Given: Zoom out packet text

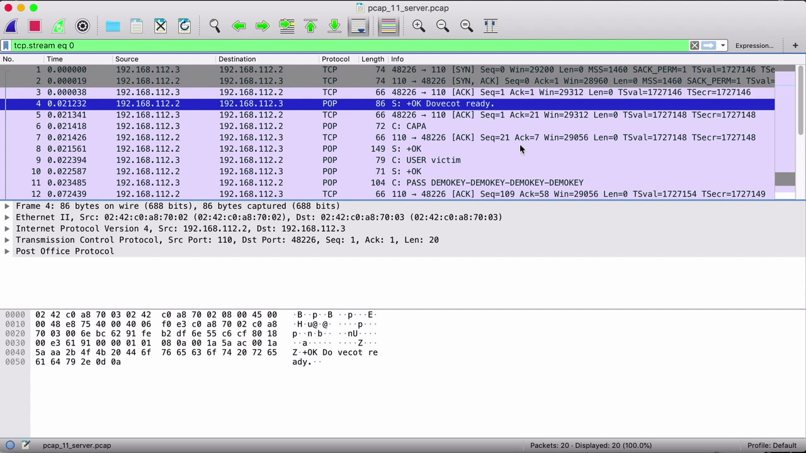Looking at the screenshot, I should [443, 26].
